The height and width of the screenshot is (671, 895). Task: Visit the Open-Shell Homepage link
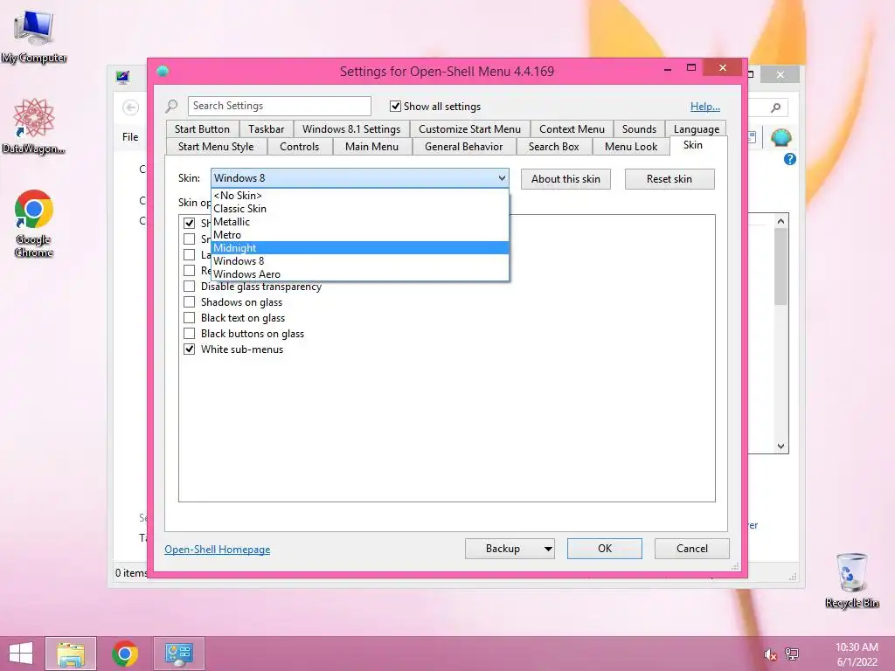click(218, 550)
